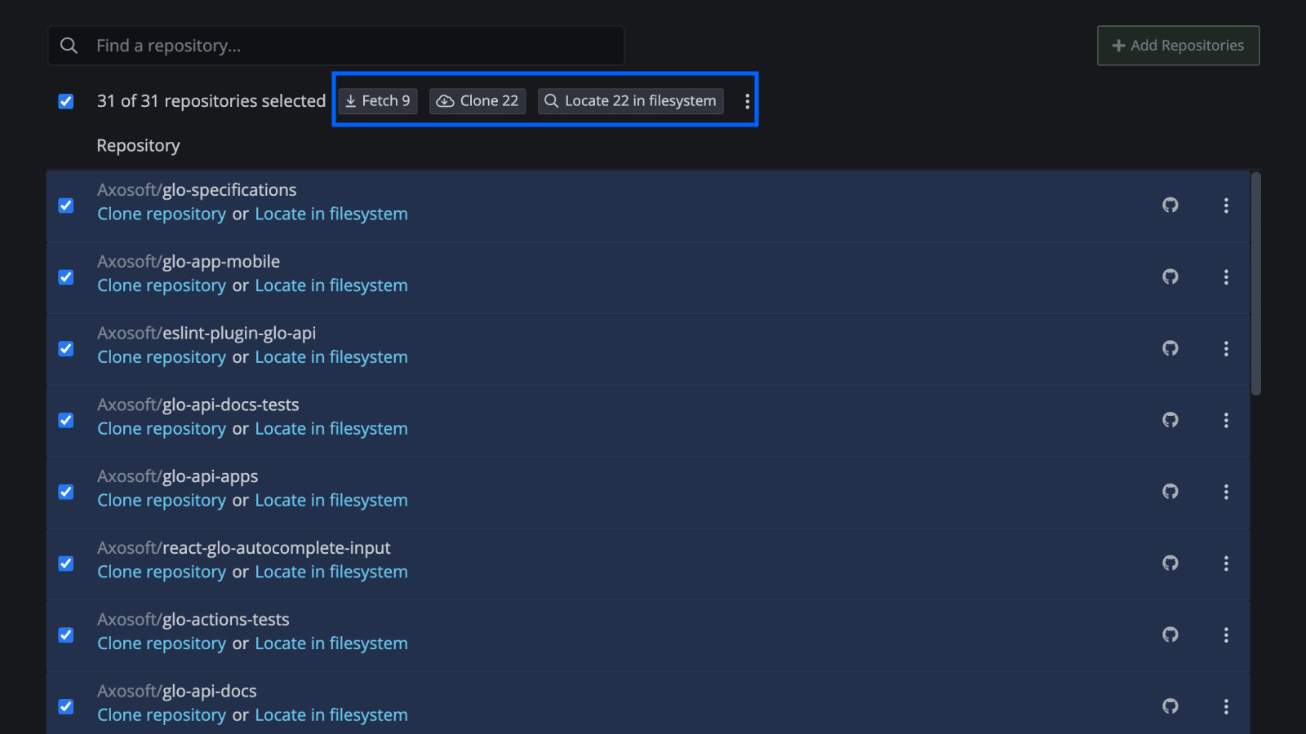Viewport: 1306px width, 734px height.
Task: Toggle checkbox for glo-api-apps repository
Action: [66, 492]
